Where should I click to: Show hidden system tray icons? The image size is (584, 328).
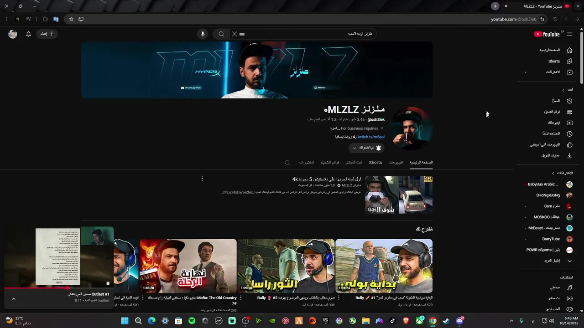pyautogui.click(x=511, y=321)
